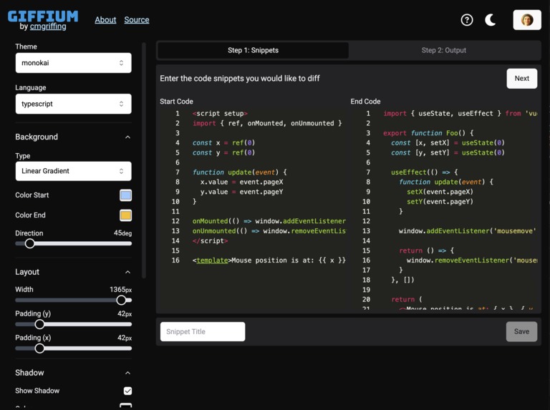Click the '</script>' line in Start Code

coord(210,240)
